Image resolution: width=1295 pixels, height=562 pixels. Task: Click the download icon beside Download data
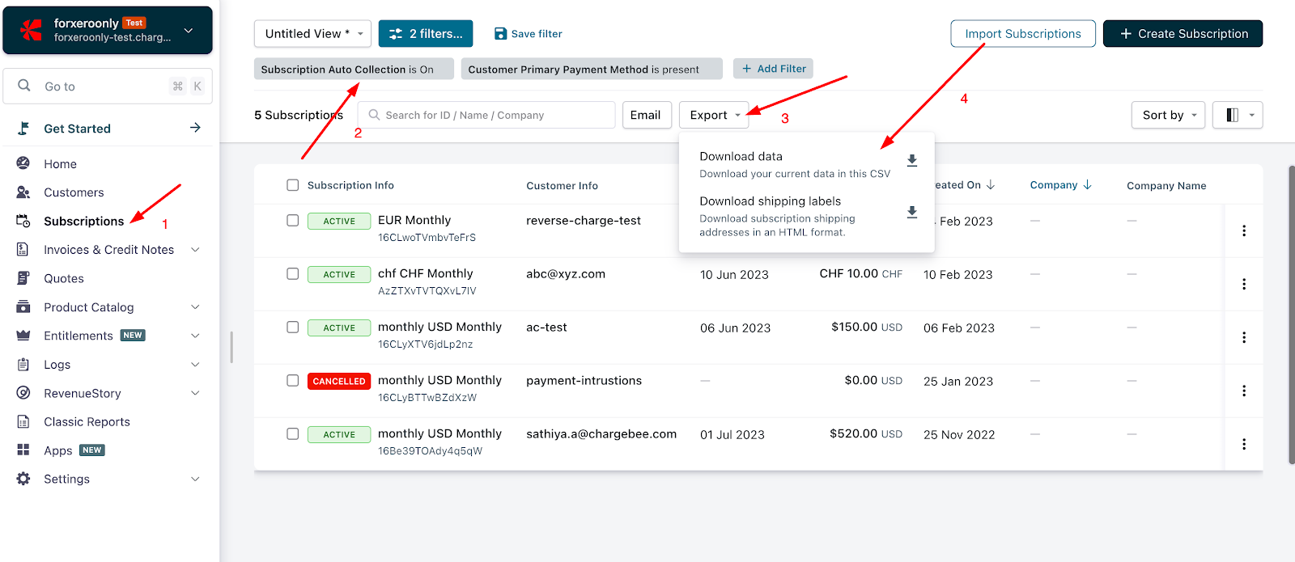click(911, 161)
